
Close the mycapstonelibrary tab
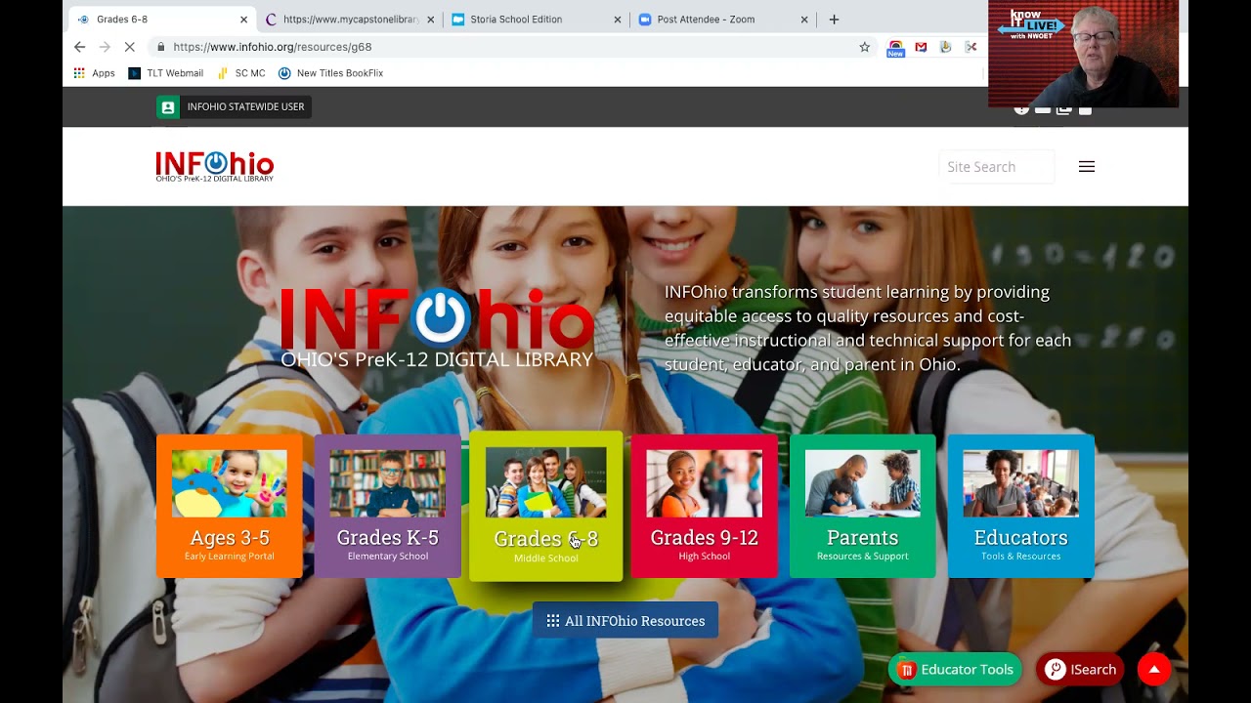point(431,20)
